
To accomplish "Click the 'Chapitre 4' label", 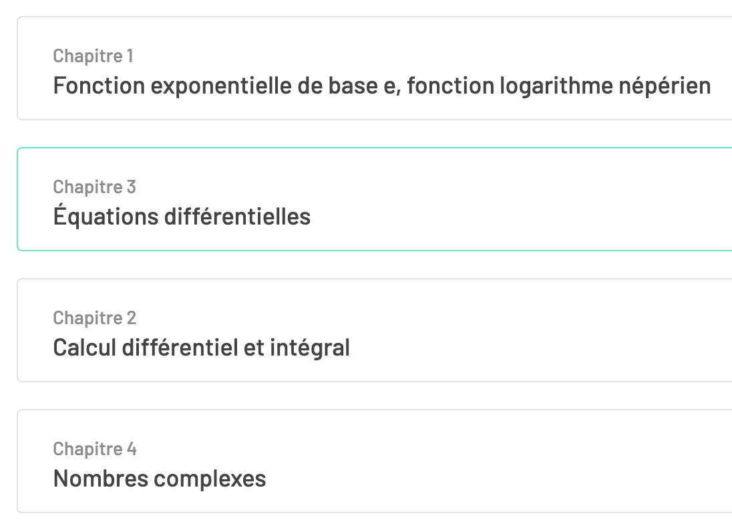I will [94, 449].
